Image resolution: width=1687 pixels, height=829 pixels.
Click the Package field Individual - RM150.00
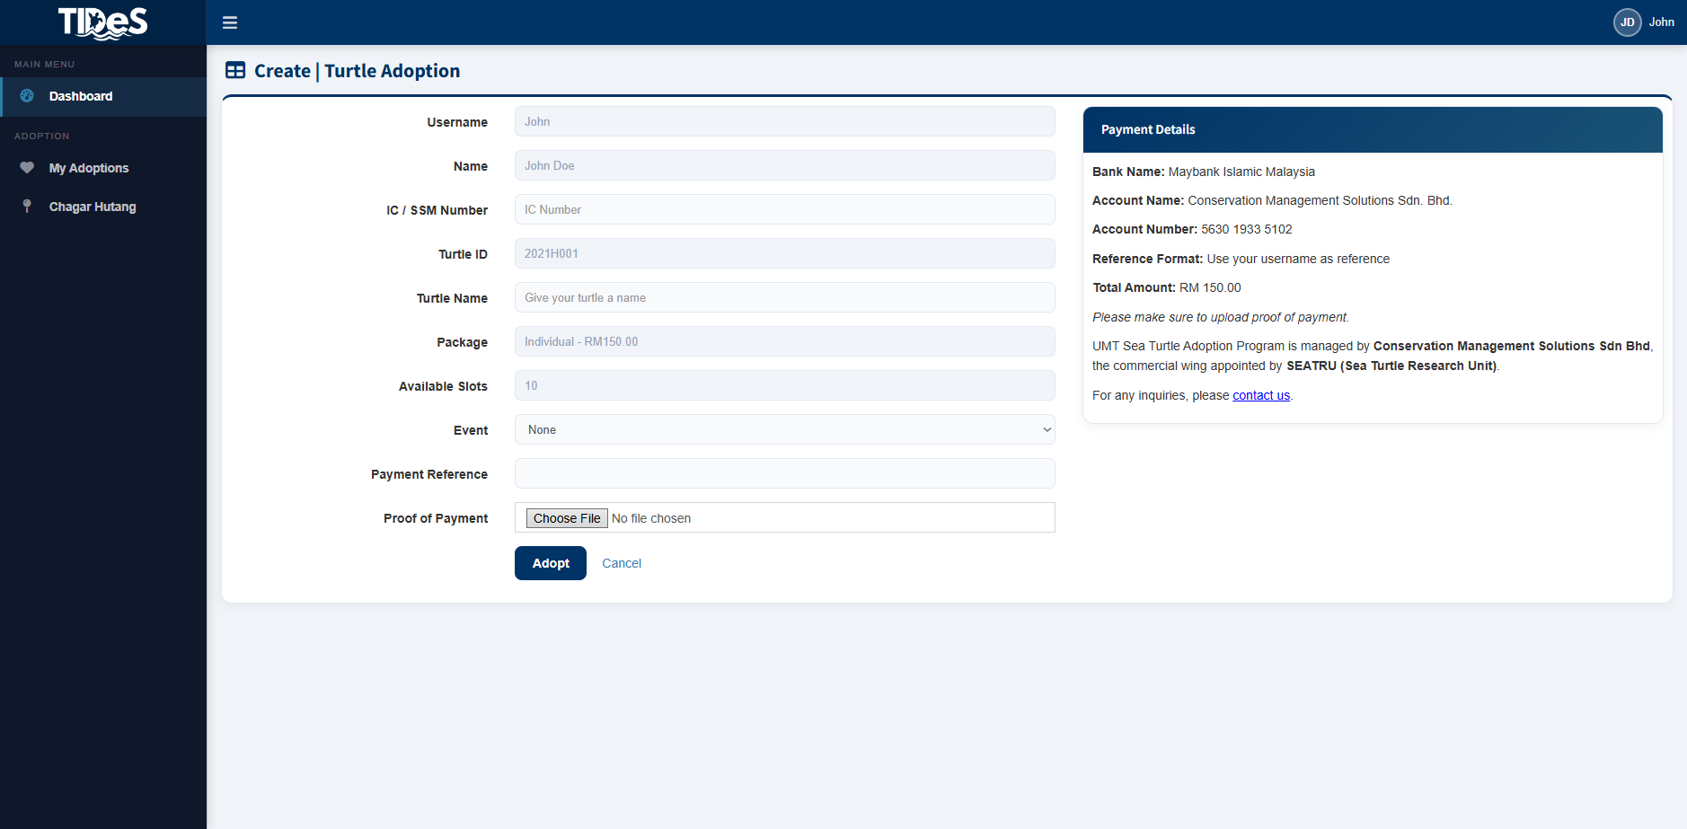pos(784,341)
